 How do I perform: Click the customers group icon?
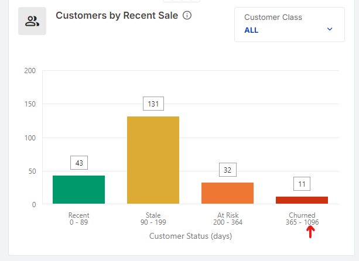point(32,22)
